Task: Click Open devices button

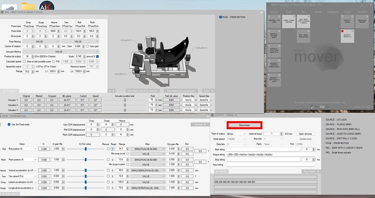Action: [x=305, y=134]
